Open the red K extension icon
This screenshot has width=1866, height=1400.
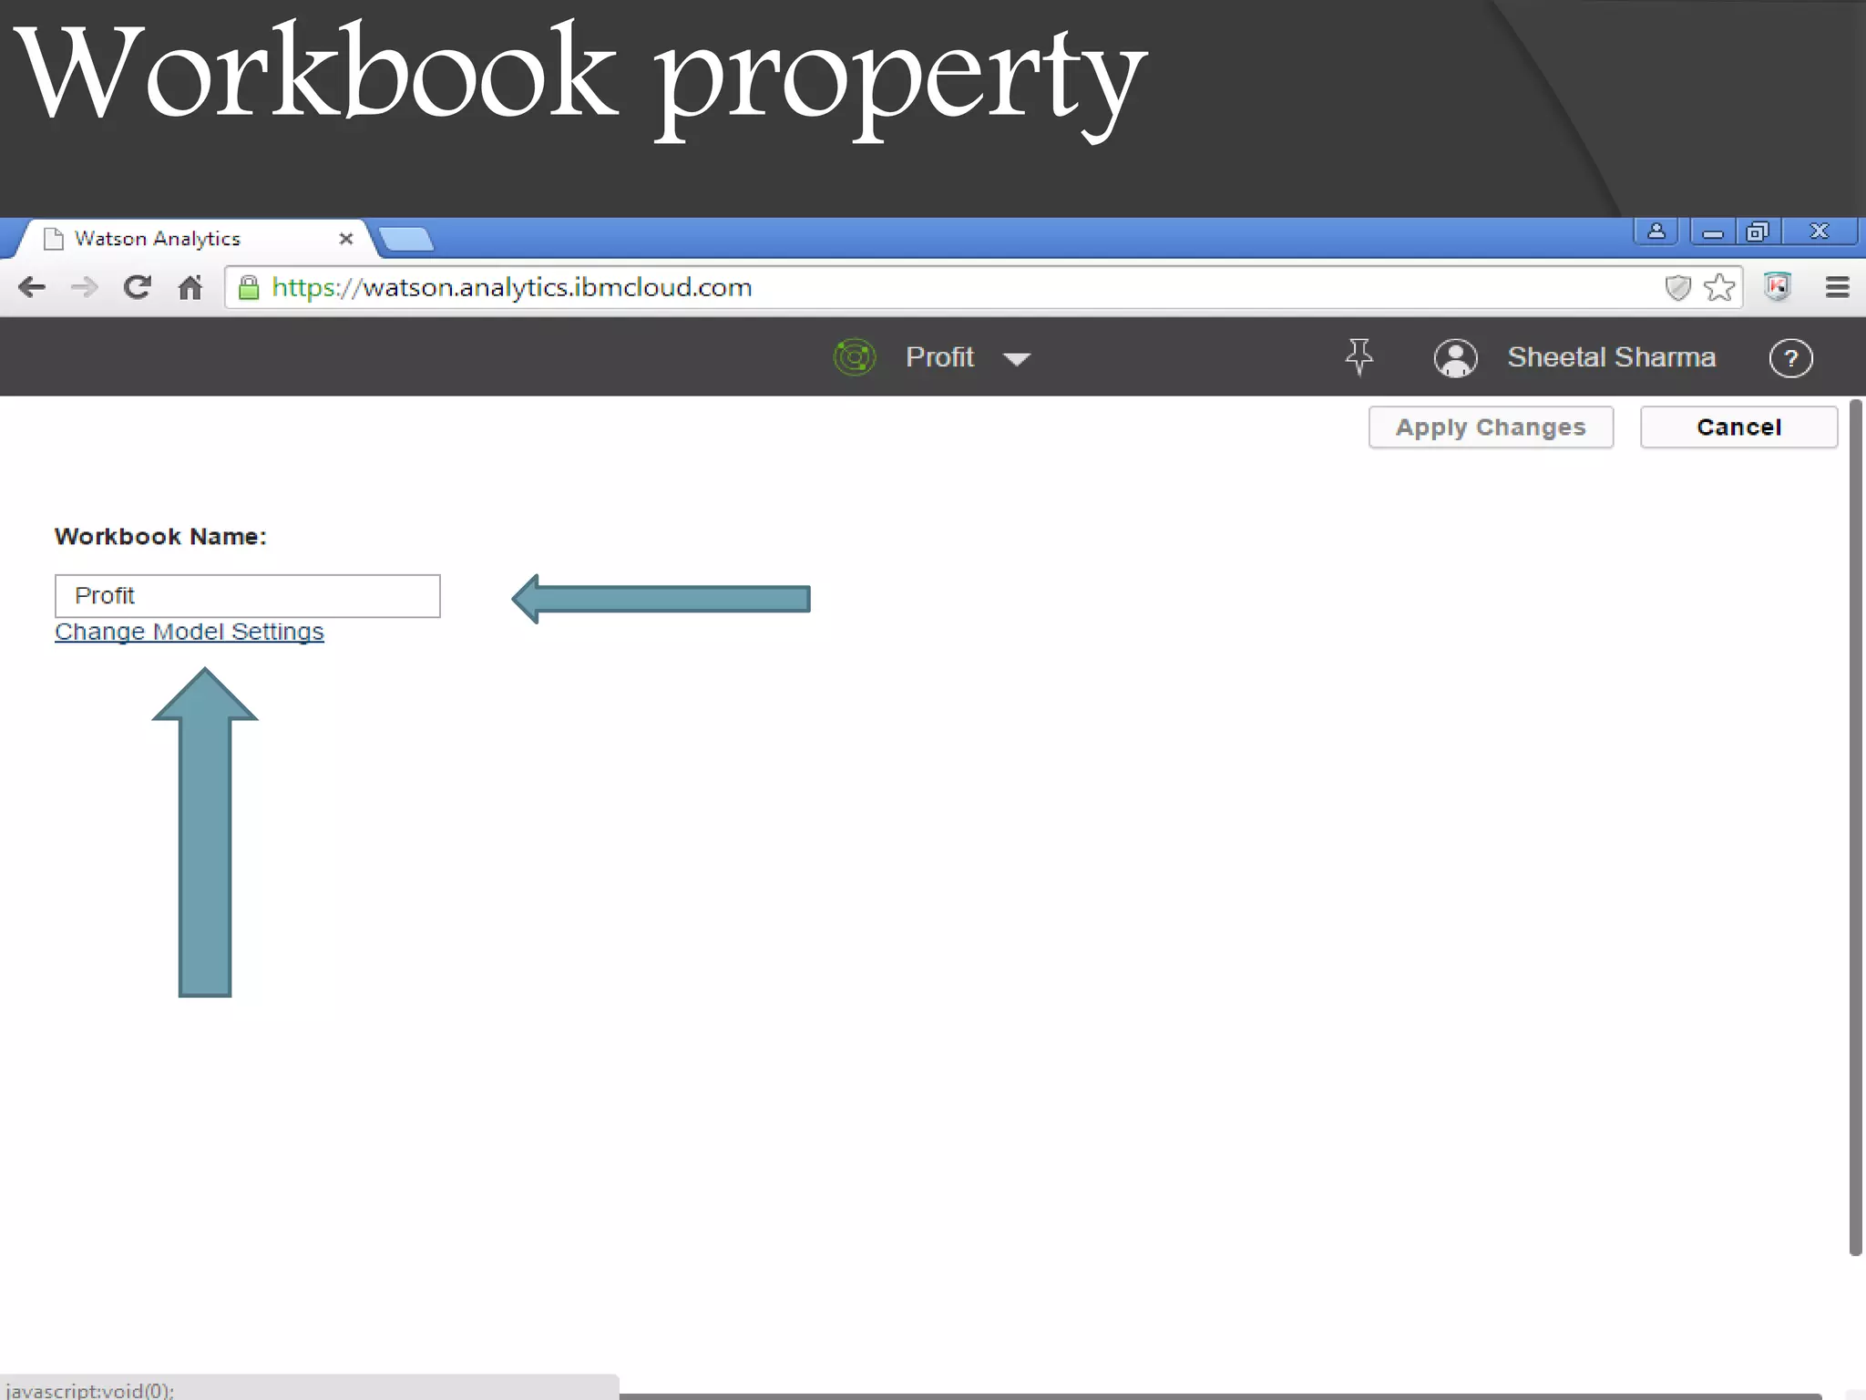(x=1778, y=287)
